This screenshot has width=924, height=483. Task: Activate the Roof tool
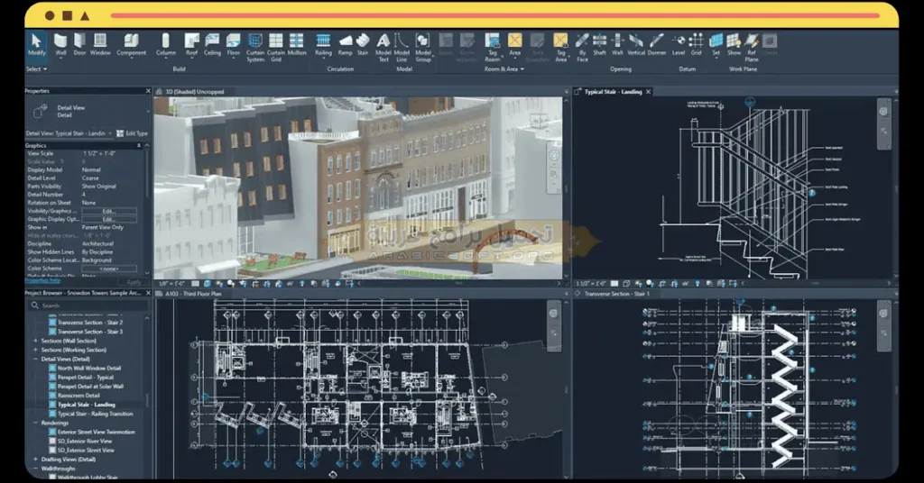(x=192, y=45)
